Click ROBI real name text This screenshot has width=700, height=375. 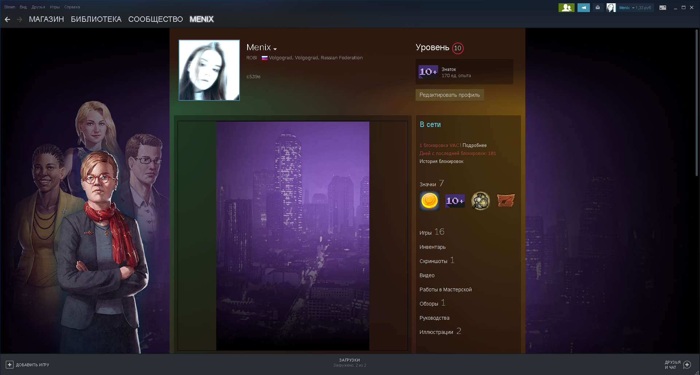(x=252, y=58)
